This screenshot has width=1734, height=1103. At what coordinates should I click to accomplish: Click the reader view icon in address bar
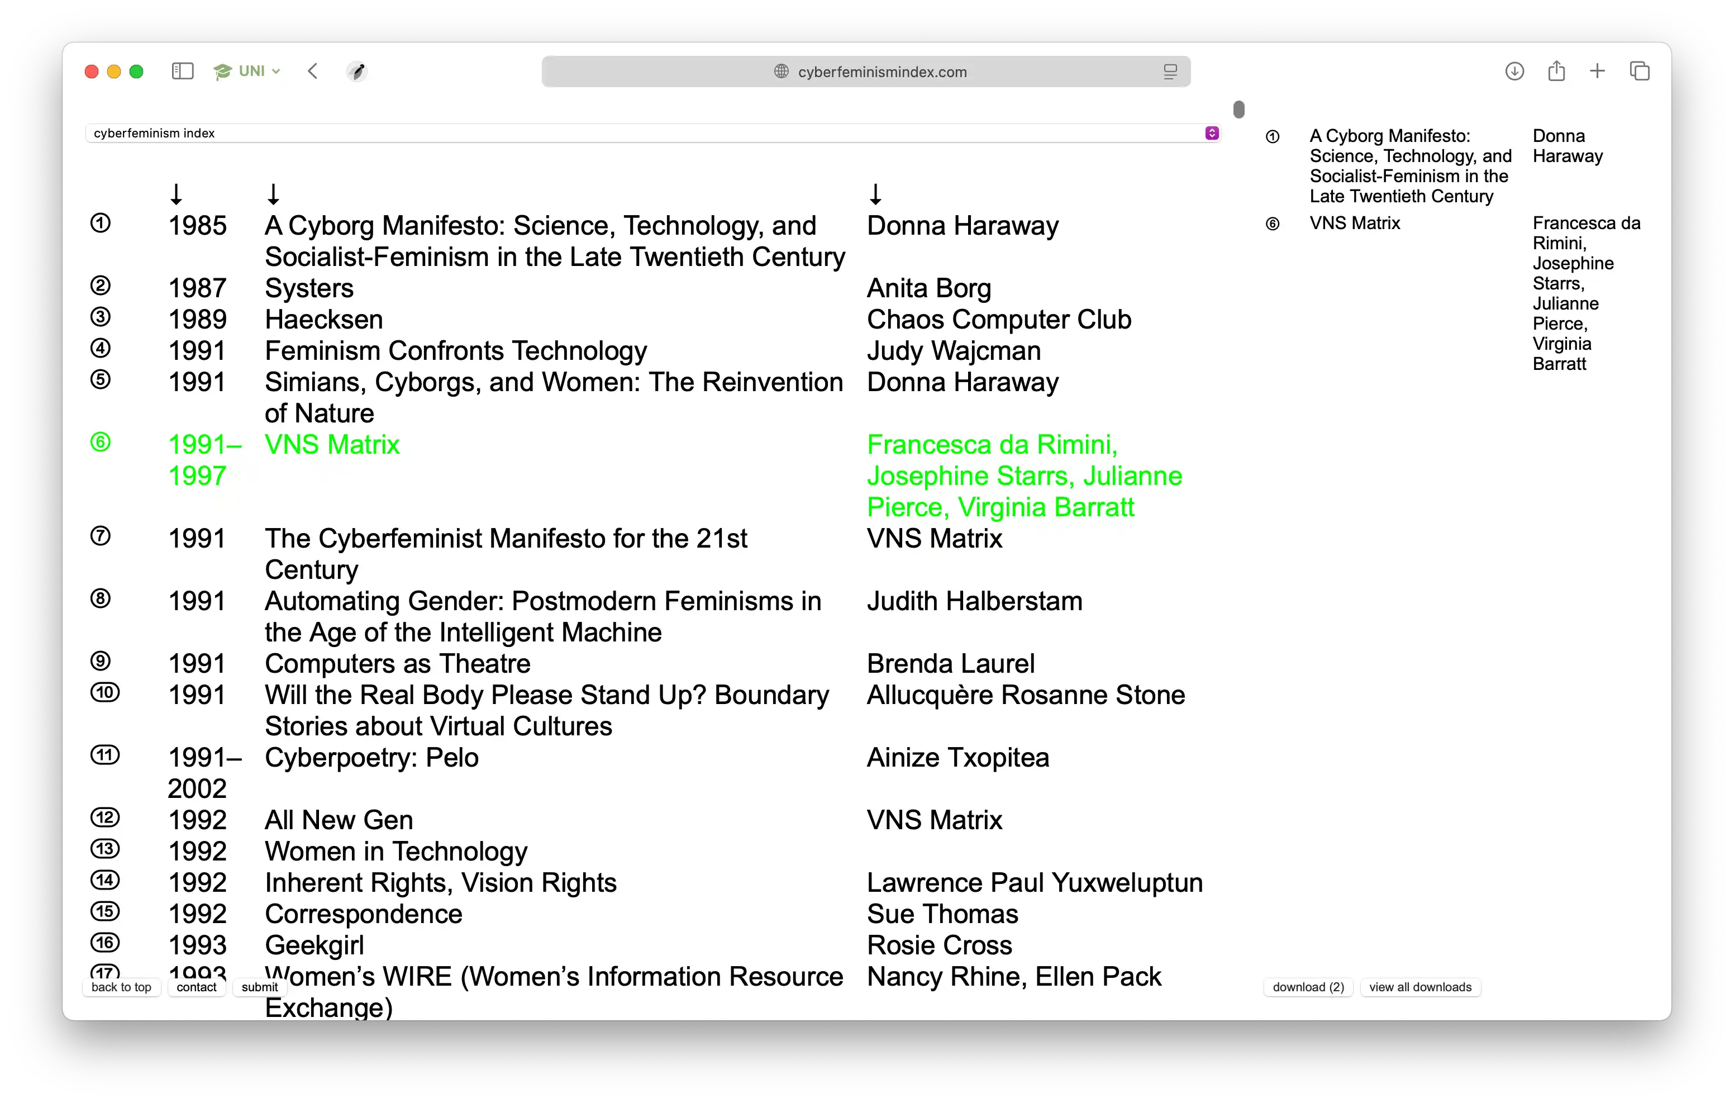[x=1170, y=72]
